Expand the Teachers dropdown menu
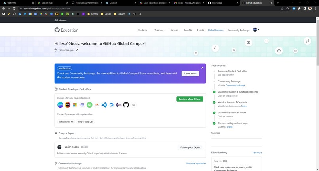Image resolution: width=319 pixels, height=171 pixels. tap(160, 30)
